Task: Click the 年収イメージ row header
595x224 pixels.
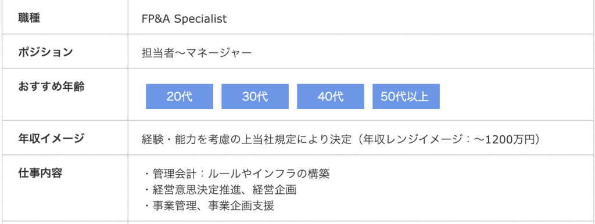Action: [51, 138]
